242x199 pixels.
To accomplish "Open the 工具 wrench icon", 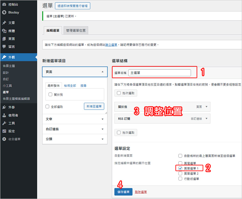I will point(4,123).
